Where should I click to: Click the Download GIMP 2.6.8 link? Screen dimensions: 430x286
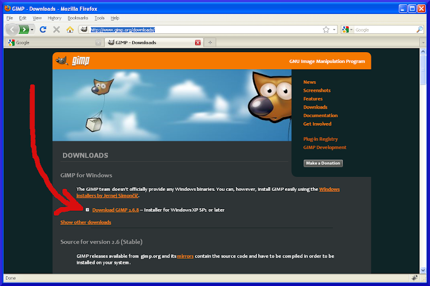point(116,210)
